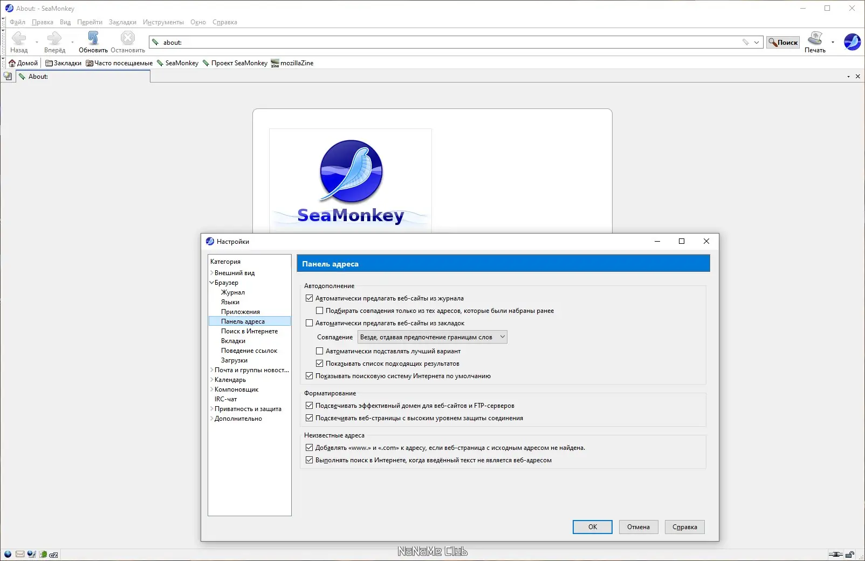Select Загрузки in category tree

pos(234,360)
